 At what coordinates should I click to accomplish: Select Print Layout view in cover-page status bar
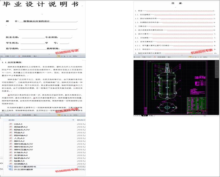59,56
